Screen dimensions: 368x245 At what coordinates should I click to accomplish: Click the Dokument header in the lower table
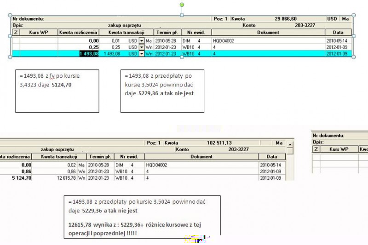(x=201, y=157)
